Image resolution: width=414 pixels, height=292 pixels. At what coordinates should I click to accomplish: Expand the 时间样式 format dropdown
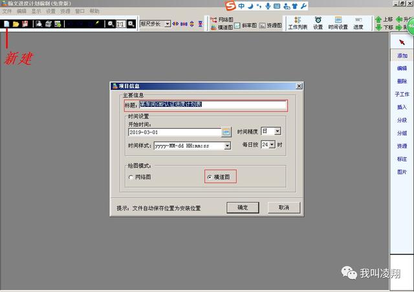tap(227, 146)
